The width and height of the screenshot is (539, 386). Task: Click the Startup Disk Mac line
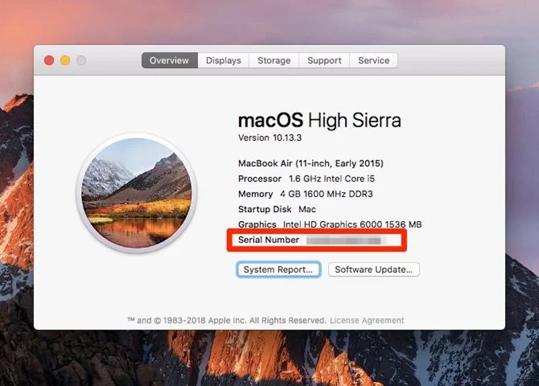[x=277, y=210]
